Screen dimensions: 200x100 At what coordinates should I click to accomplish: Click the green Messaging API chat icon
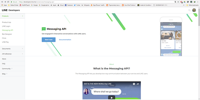click(43, 29)
